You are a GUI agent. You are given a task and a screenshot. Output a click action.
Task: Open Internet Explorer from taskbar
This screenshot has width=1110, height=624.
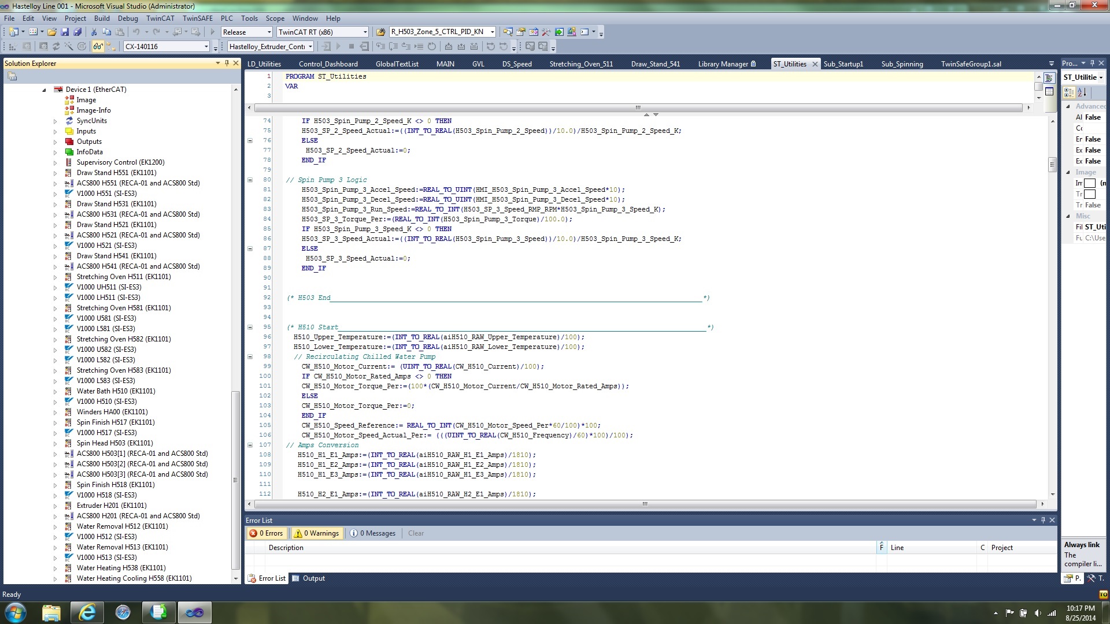point(87,612)
